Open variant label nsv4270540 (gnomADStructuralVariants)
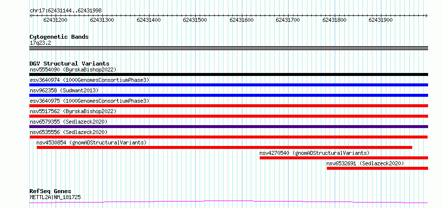 point(314,153)
